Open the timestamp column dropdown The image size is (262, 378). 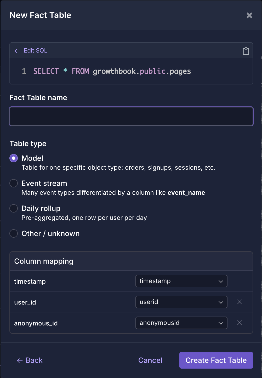[181, 281]
